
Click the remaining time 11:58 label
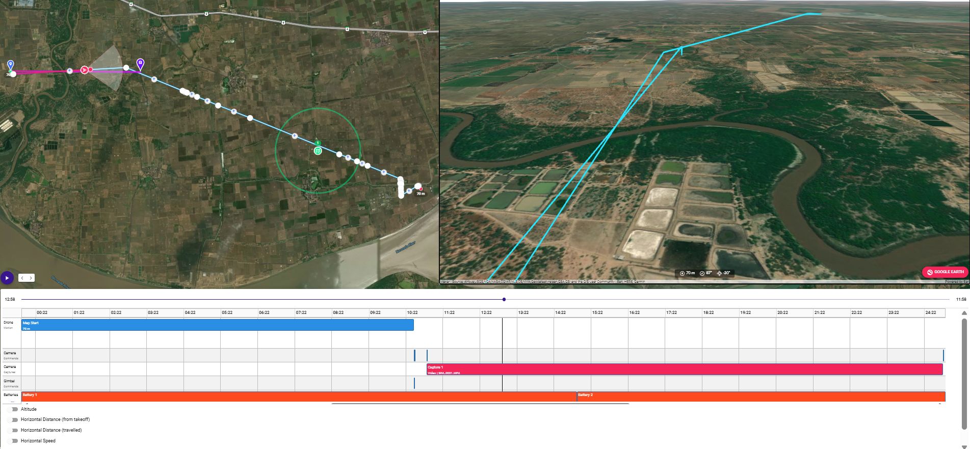pyautogui.click(x=961, y=300)
